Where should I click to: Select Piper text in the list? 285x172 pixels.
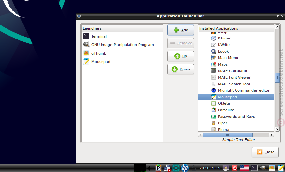tap(223, 123)
